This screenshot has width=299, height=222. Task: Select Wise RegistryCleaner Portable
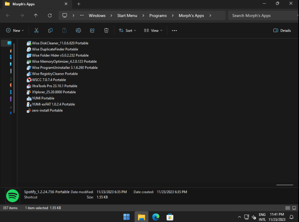click(52, 74)
